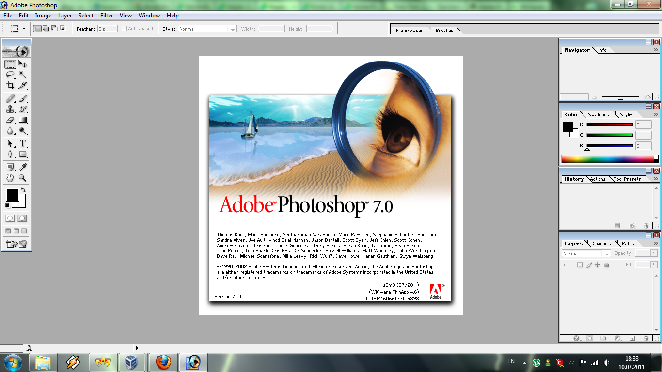Select the Eraser tool

click(10, 120)
